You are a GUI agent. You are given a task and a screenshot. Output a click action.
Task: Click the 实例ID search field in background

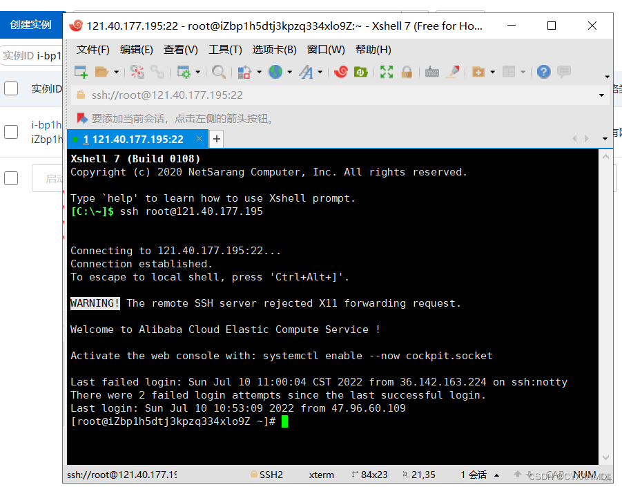[32, 55]
